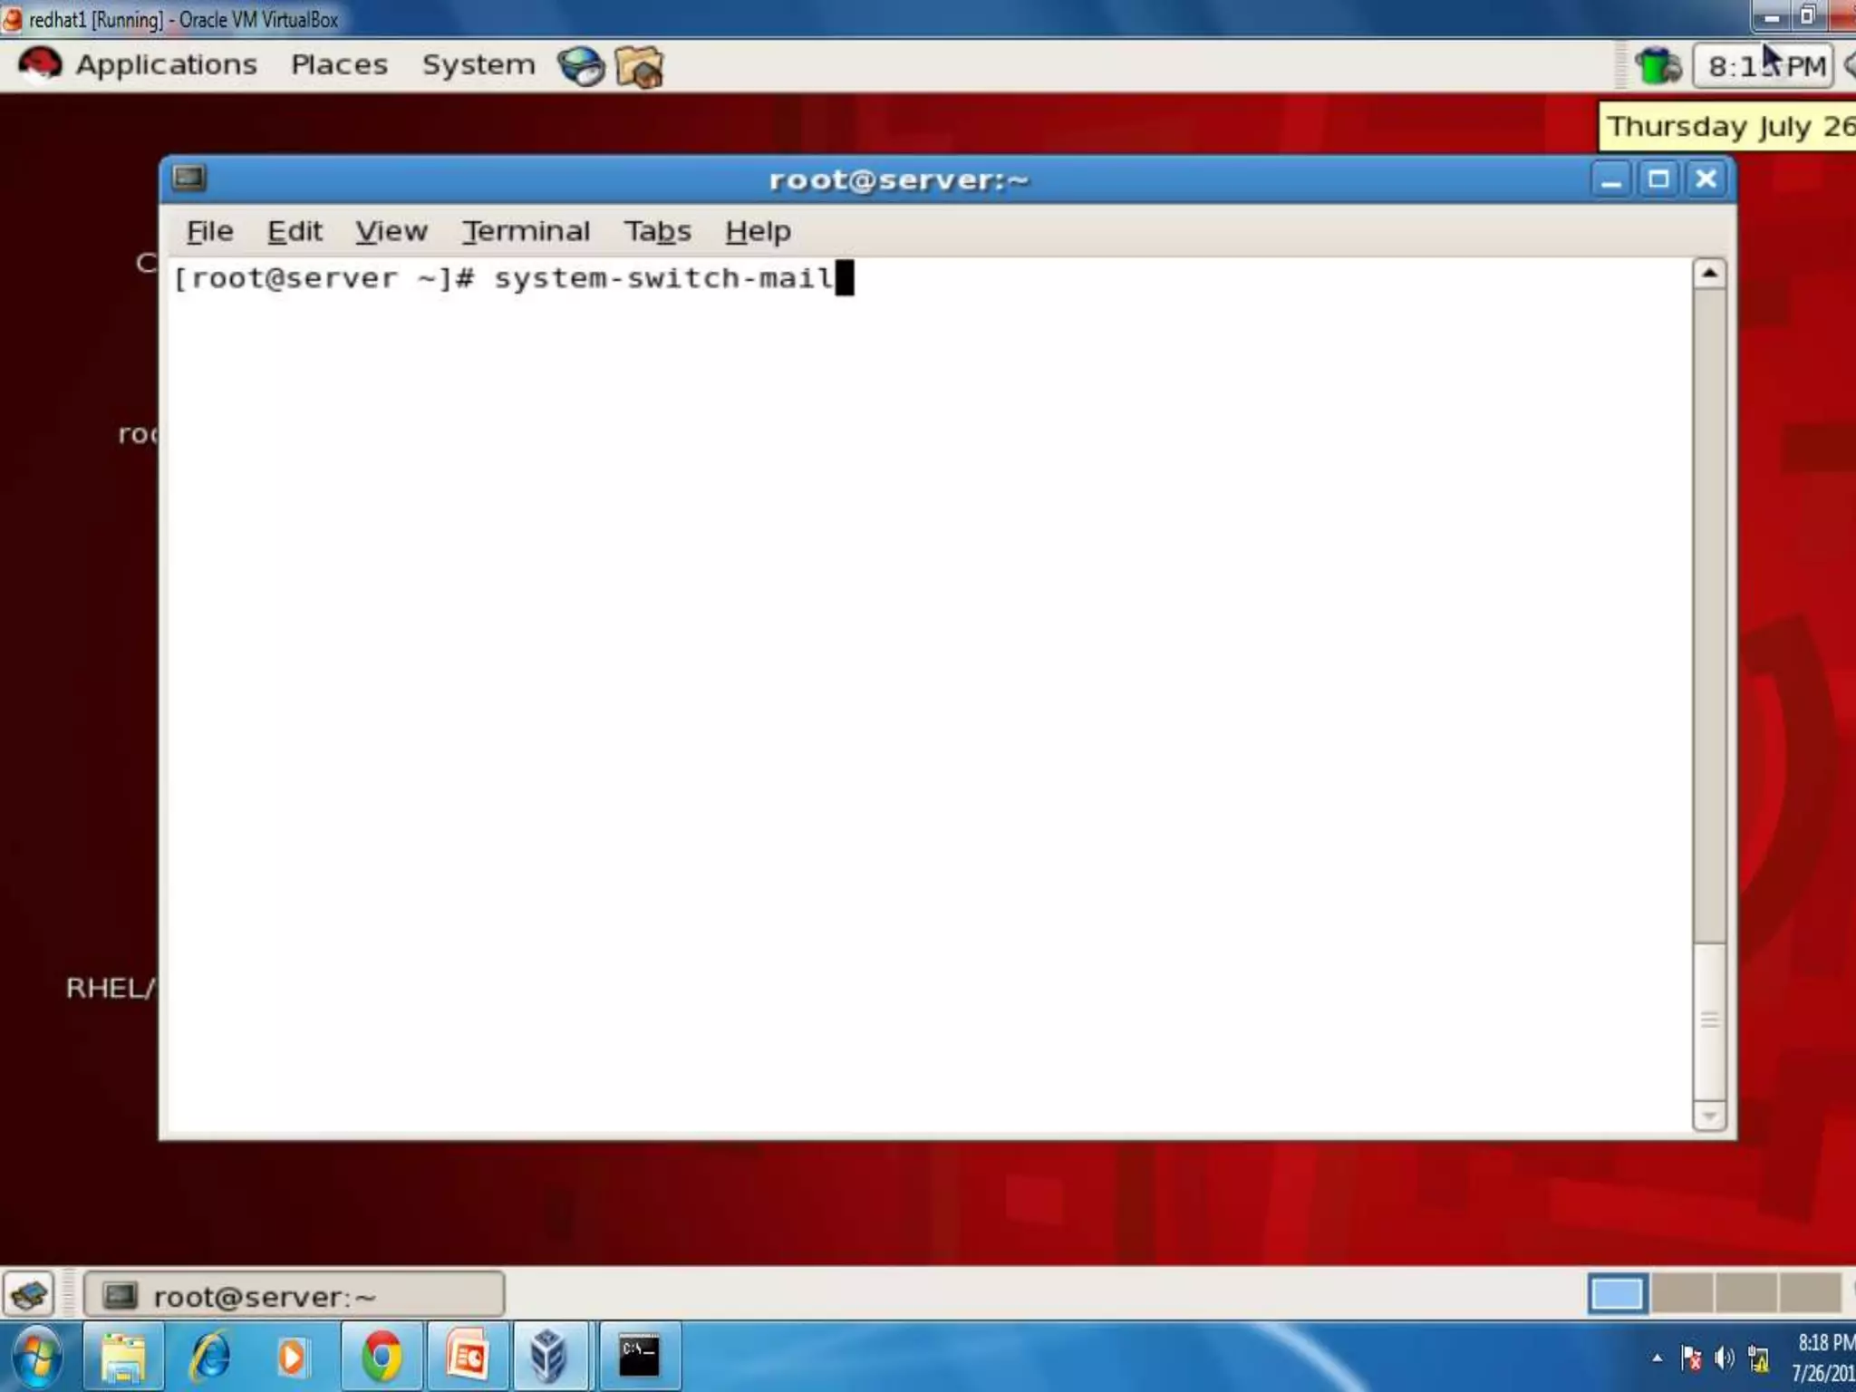This screenshot has height=1392, width=1856.
Task: Open the terminal window menu icon
Action: tap(189, 179)
